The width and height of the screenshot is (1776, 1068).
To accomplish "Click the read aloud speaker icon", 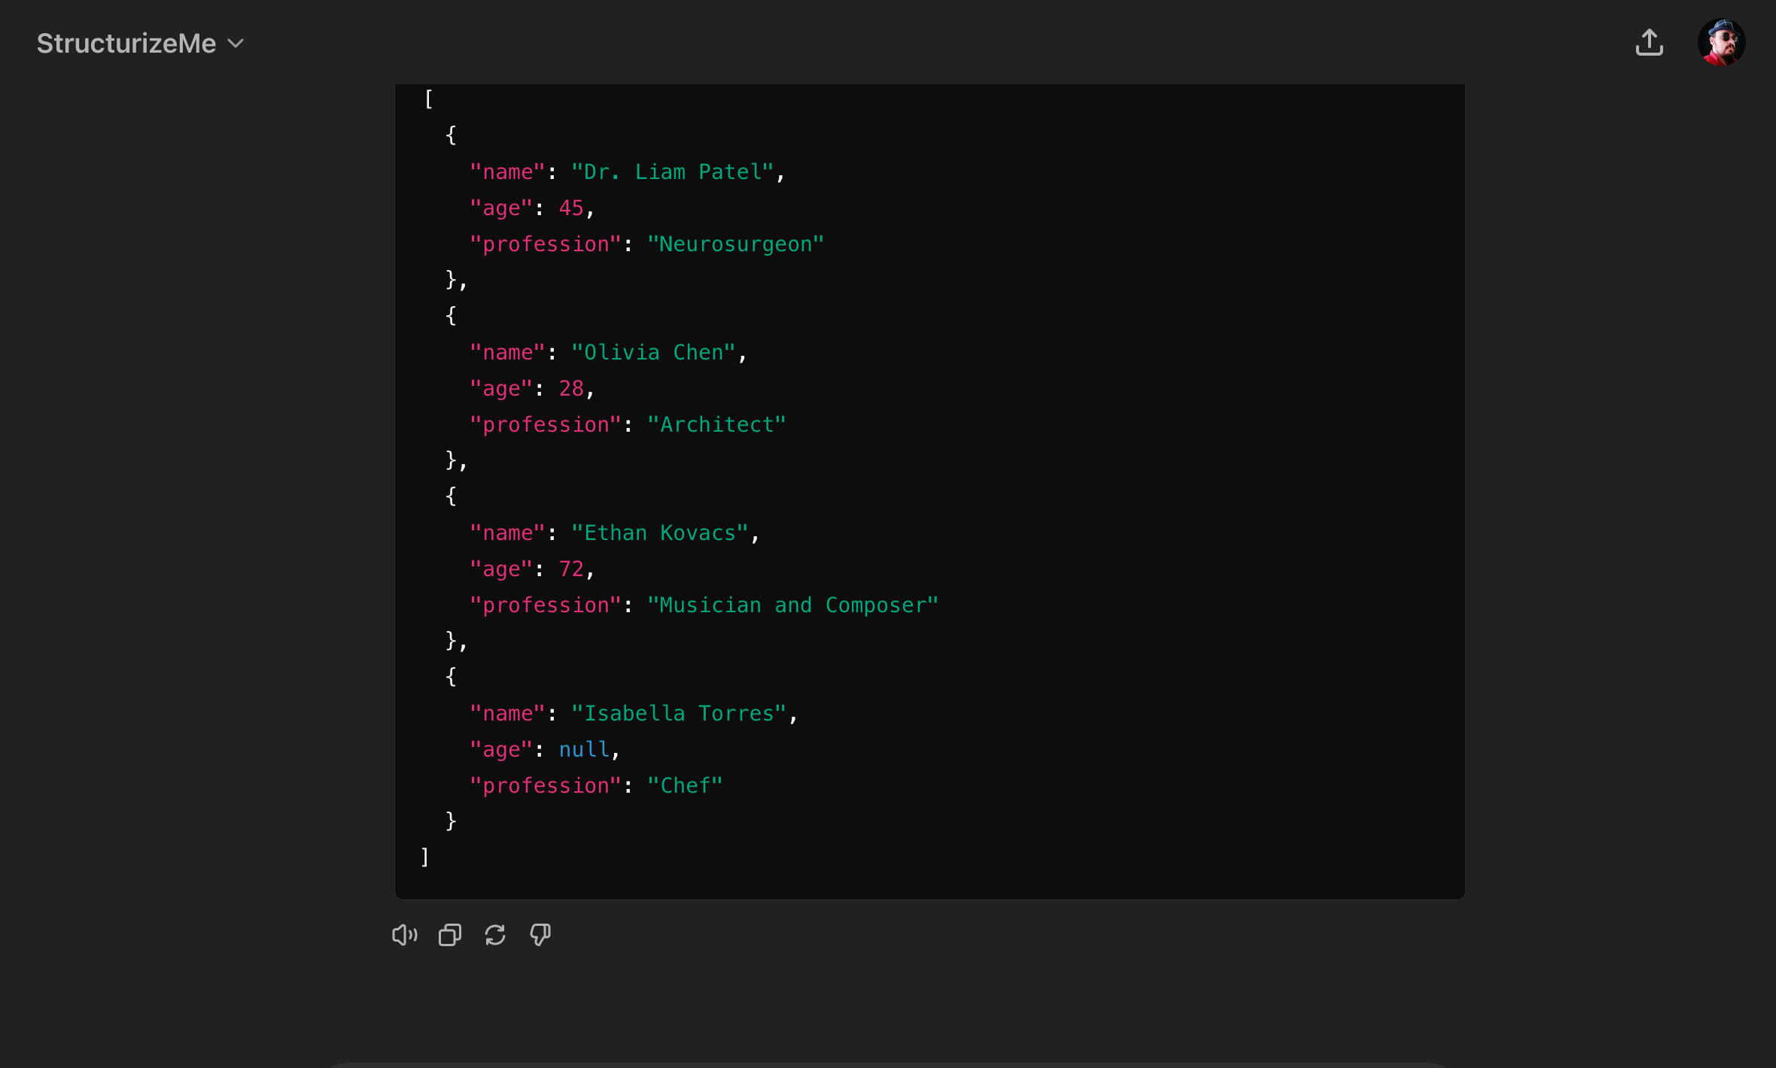I will [404, 935].
